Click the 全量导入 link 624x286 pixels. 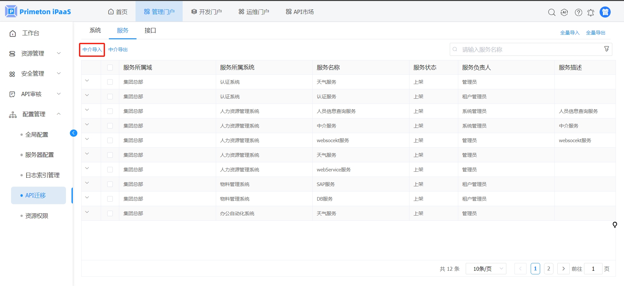coord(570,33)
